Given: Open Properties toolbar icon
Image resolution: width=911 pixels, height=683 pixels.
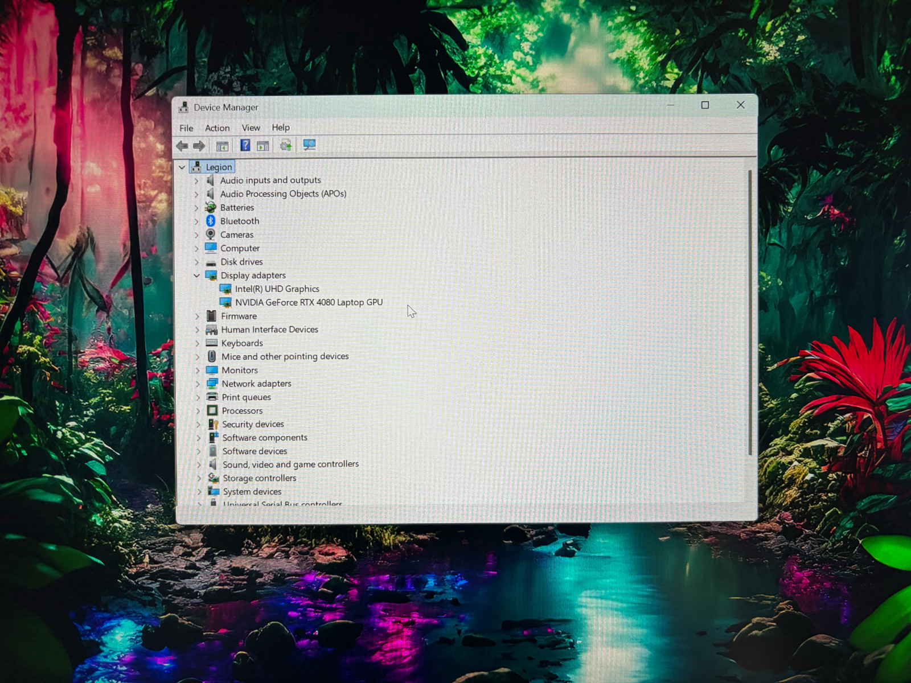Looking at the screenshot, I should point(263,146).
